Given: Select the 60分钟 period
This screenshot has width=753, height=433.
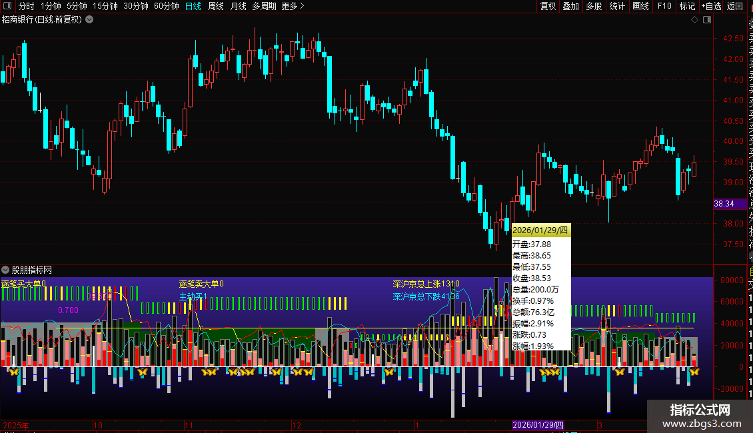Looking at the screenshot, I should point(167,6).
